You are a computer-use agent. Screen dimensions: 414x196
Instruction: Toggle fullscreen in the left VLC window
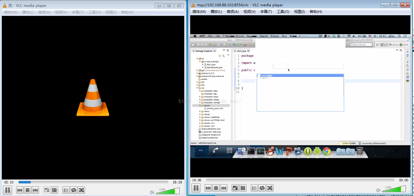[x=47, y=190]
